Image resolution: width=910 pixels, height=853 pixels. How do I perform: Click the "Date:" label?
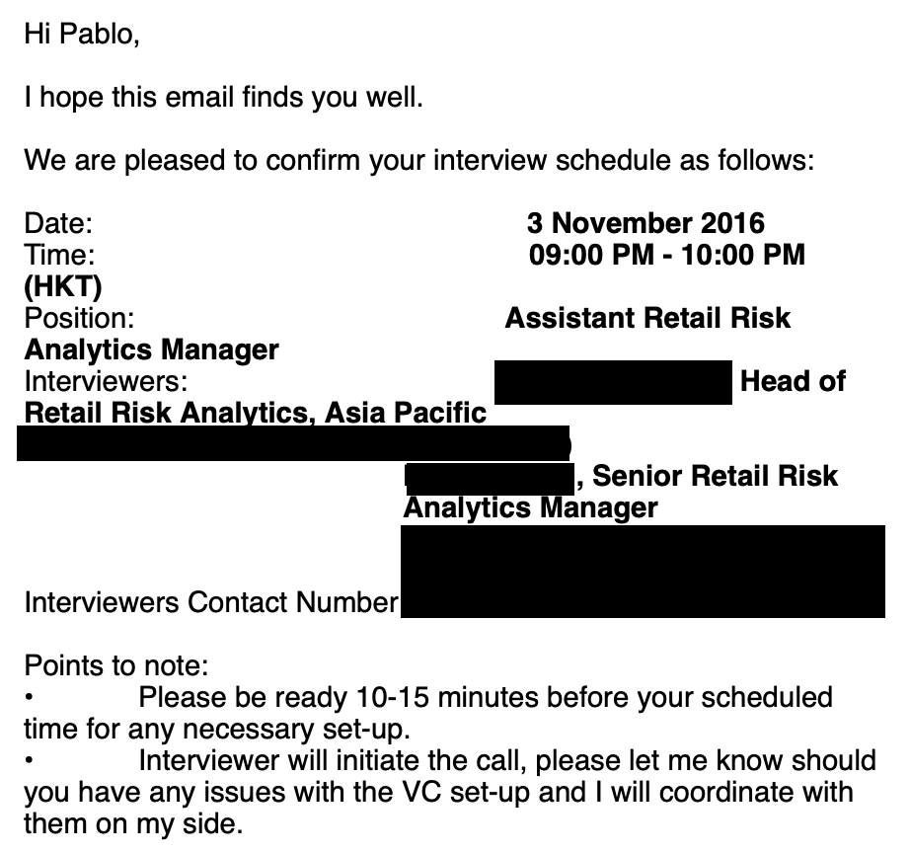(58, 224)
